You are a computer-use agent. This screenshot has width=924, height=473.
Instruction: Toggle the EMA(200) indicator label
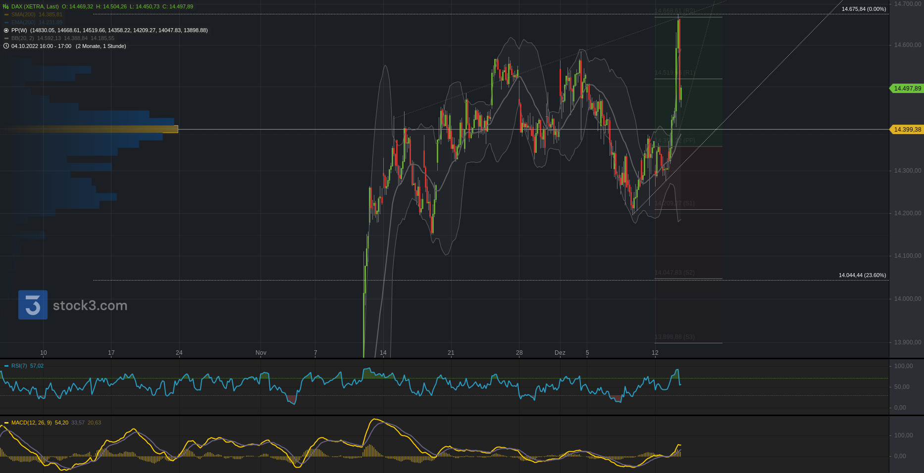23,22
